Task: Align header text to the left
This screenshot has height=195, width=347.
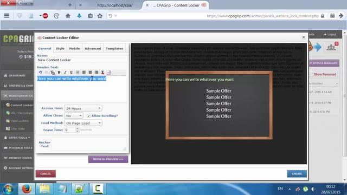Action: [x=84, y=72]
